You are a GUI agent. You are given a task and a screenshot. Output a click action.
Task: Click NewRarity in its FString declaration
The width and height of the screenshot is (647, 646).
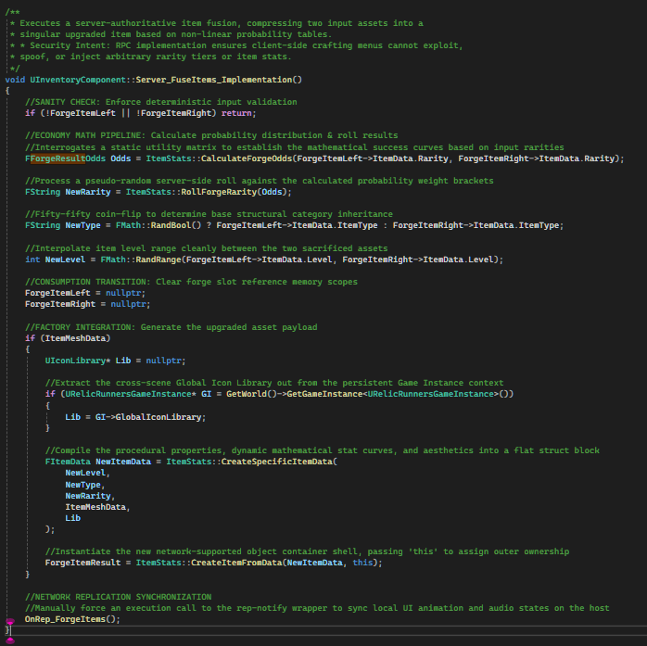(x=88, y=192)
